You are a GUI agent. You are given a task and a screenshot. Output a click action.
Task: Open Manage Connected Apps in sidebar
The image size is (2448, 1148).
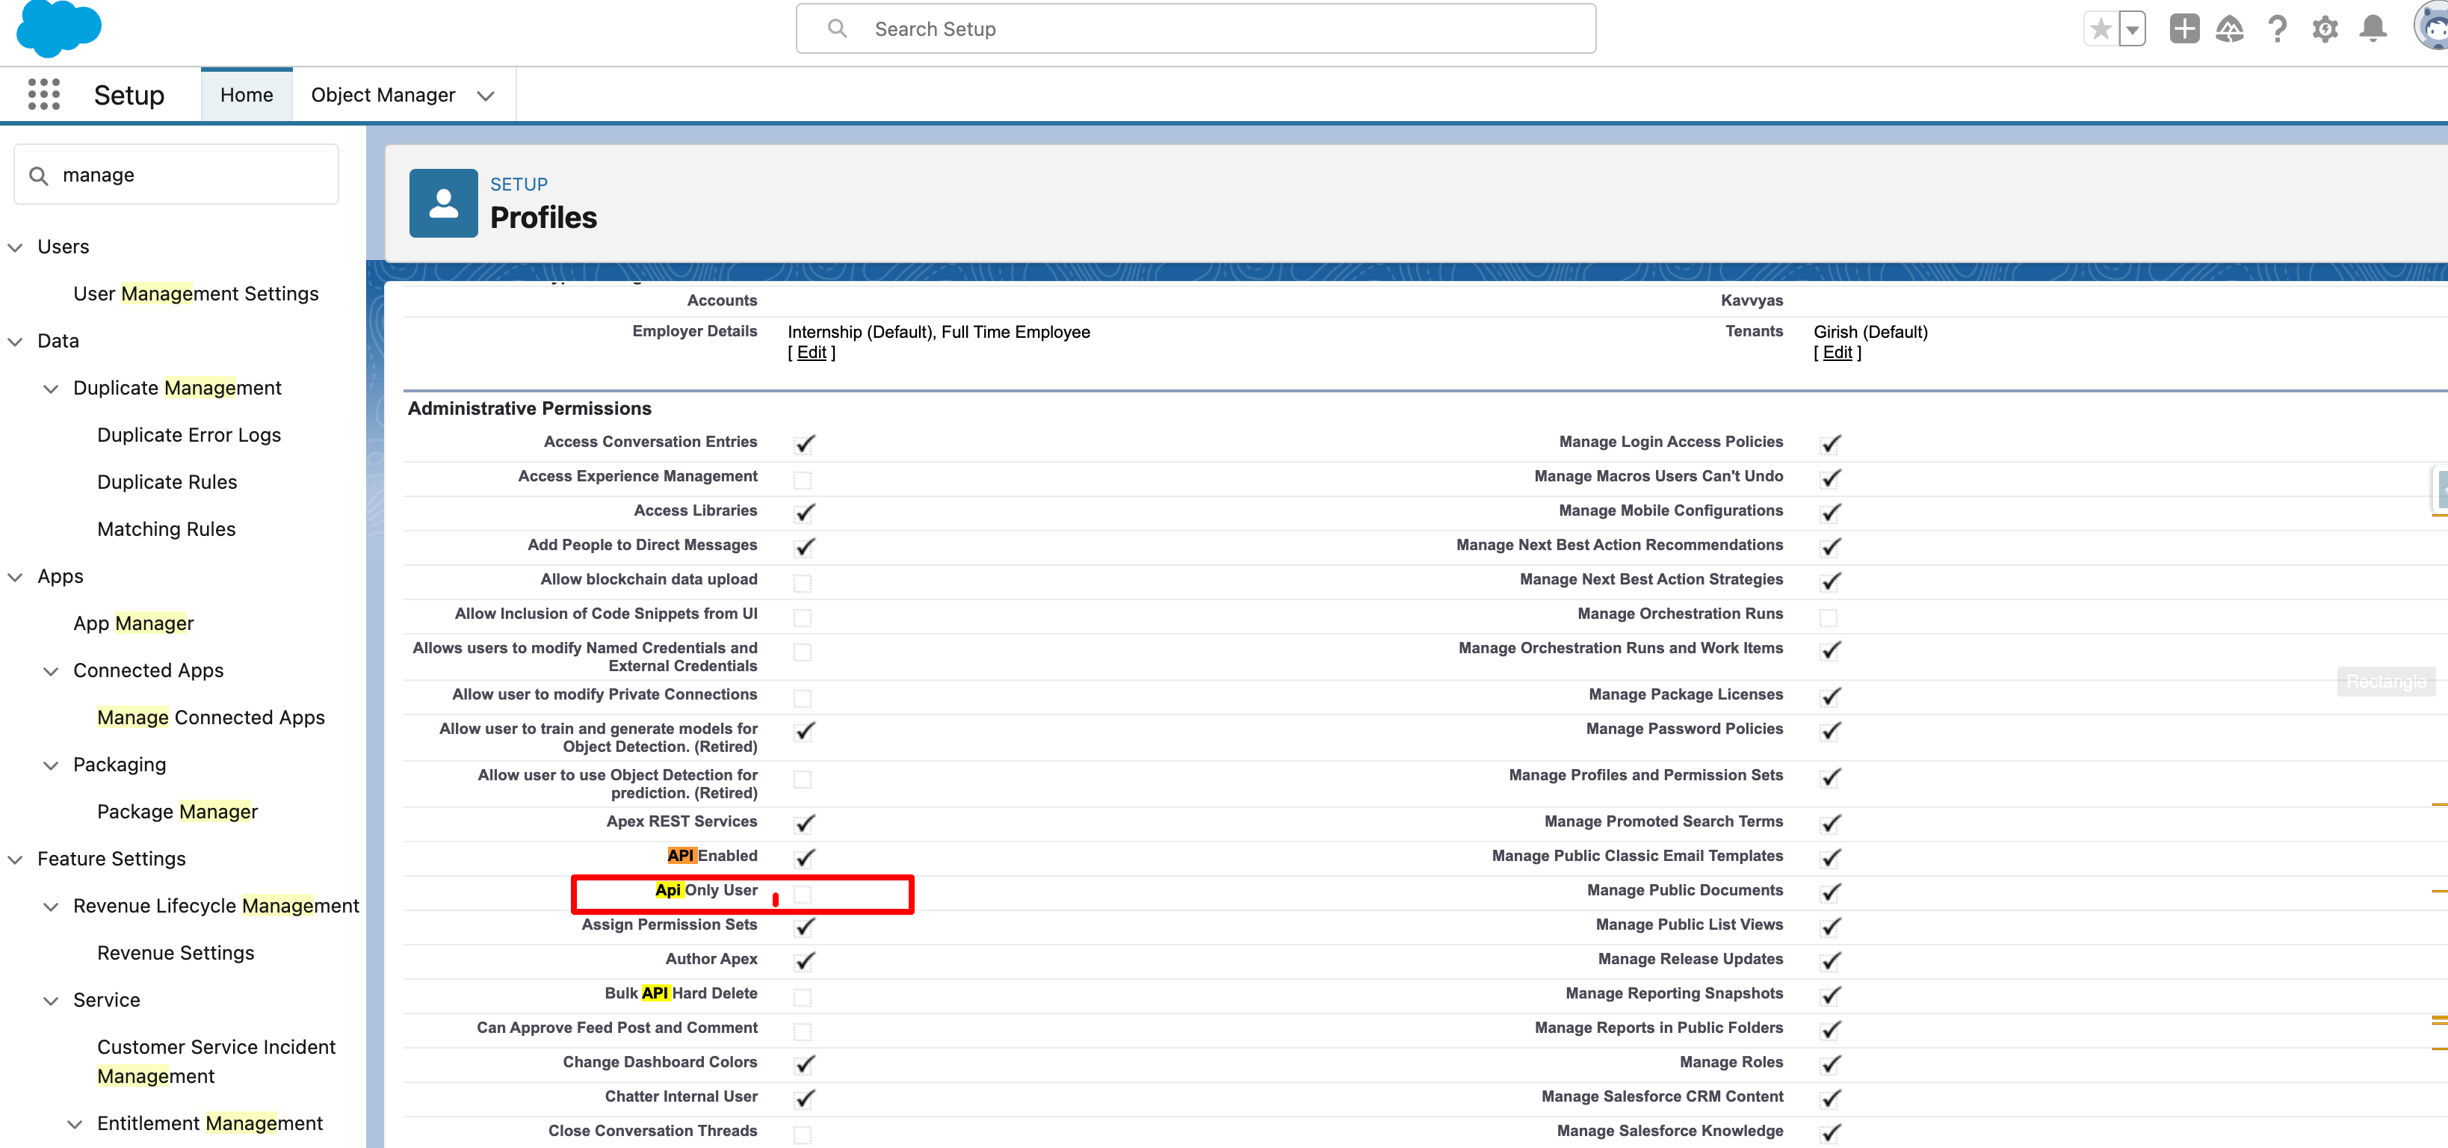[211, 717]
